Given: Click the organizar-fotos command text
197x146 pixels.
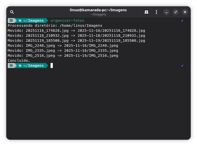Looking at the screenshot, I should (67, 20).
